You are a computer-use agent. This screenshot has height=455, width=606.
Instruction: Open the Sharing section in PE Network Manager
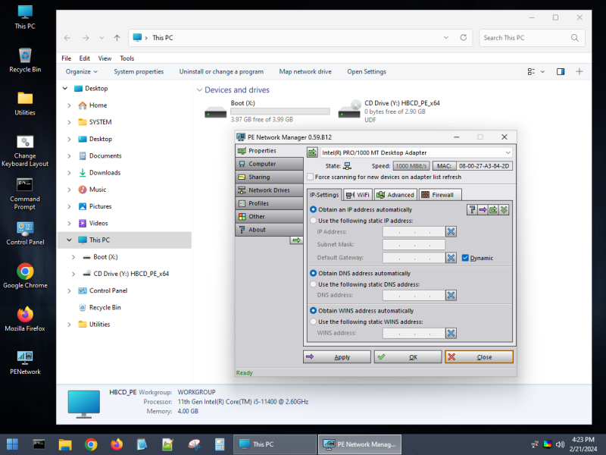pyautogui.click(x=270, y=177)
